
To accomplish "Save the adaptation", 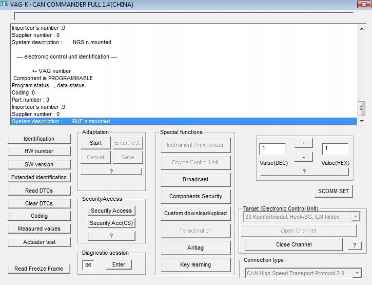I will click(x=128, y=157).
